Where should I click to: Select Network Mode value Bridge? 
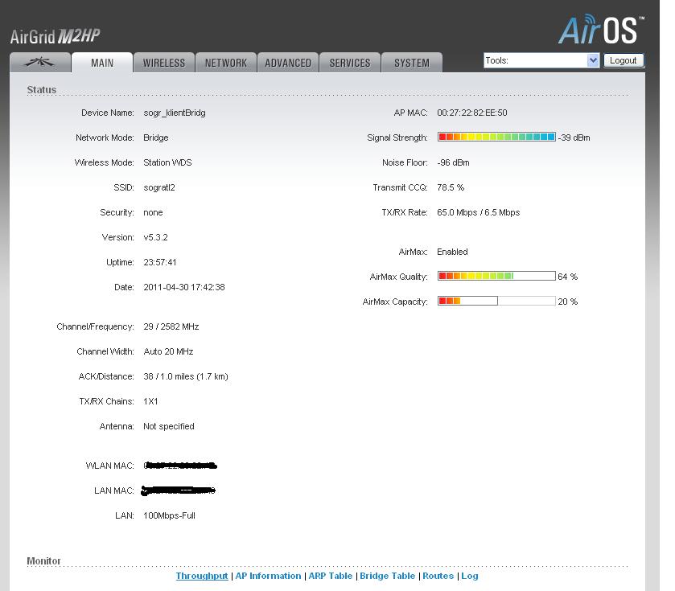[156, 137]
